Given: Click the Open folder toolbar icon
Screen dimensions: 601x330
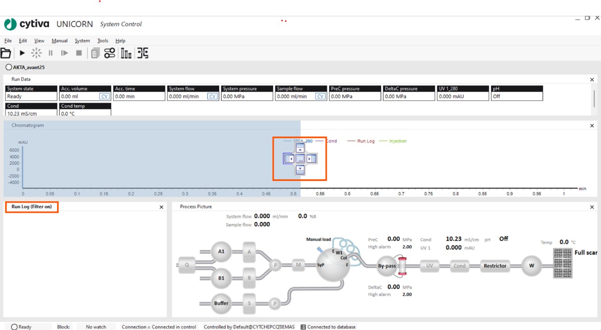Looking at the screenshot, I should [x=6, y=53].
